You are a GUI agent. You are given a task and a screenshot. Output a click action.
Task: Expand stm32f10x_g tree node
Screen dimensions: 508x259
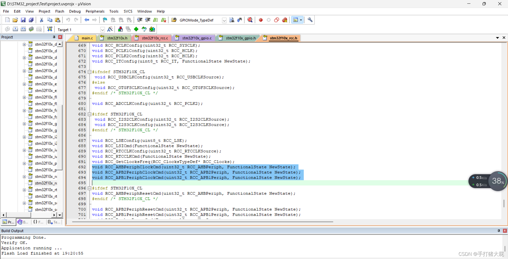(24, 124)
